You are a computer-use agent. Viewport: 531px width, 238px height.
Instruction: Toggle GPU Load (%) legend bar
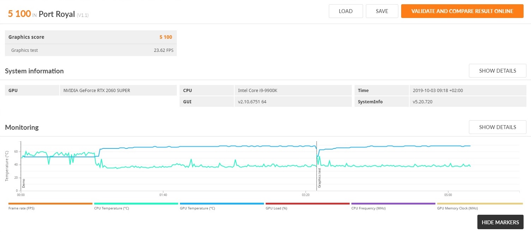[x=308, y=203]
